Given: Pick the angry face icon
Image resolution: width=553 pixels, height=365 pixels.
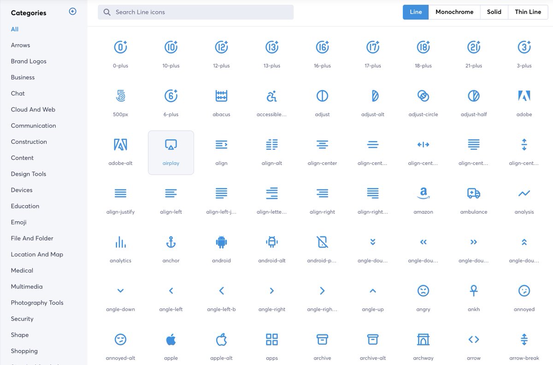Looking at the screenshot, I should click(x=423, y=291).
